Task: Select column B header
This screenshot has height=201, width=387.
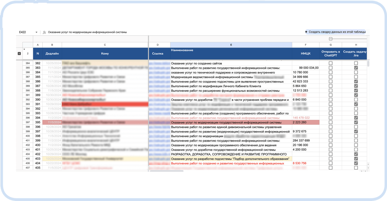Action: 52,45
